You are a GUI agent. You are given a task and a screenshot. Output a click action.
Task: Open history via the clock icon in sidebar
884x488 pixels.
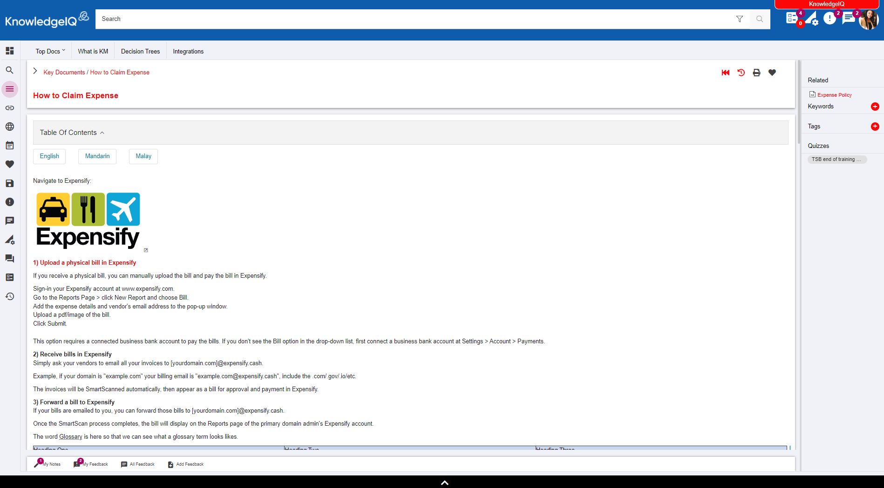[x=10, y=297]
